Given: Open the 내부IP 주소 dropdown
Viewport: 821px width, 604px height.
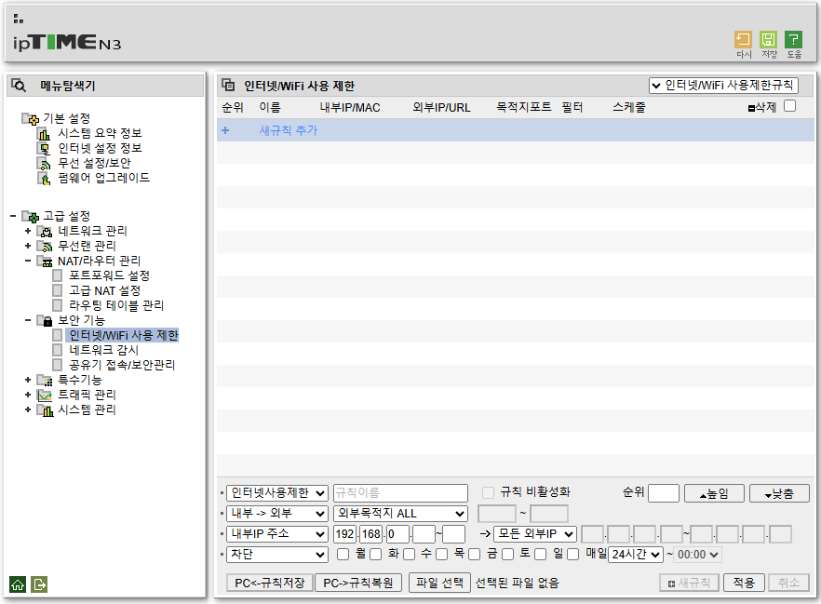Looking at the screenshot, I should tap(277, 534).
